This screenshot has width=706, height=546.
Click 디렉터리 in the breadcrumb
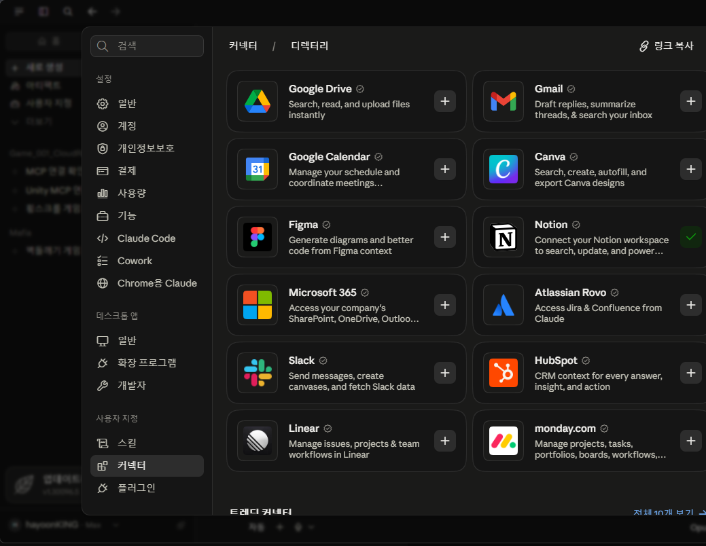click(310, 46)
